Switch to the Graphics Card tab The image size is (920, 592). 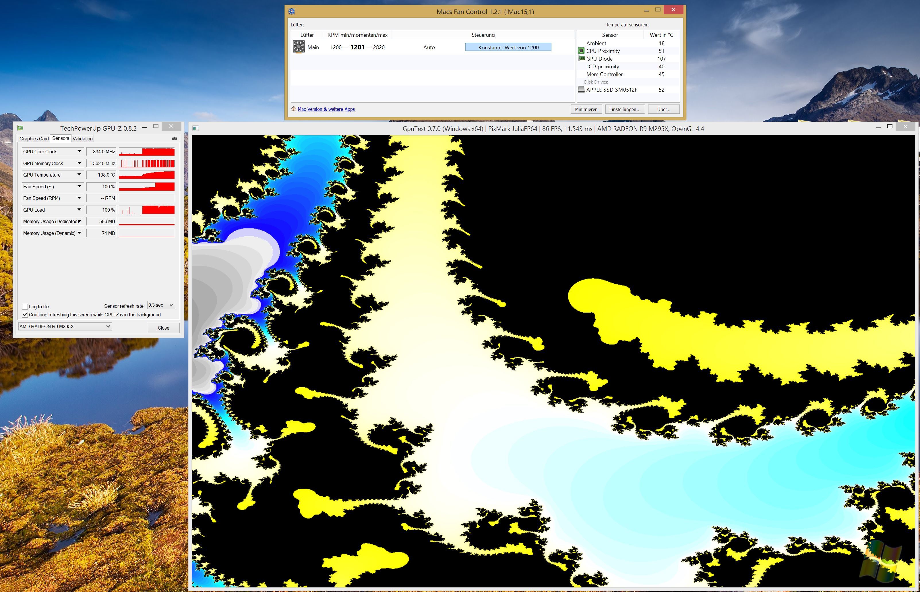click(34, 139)
